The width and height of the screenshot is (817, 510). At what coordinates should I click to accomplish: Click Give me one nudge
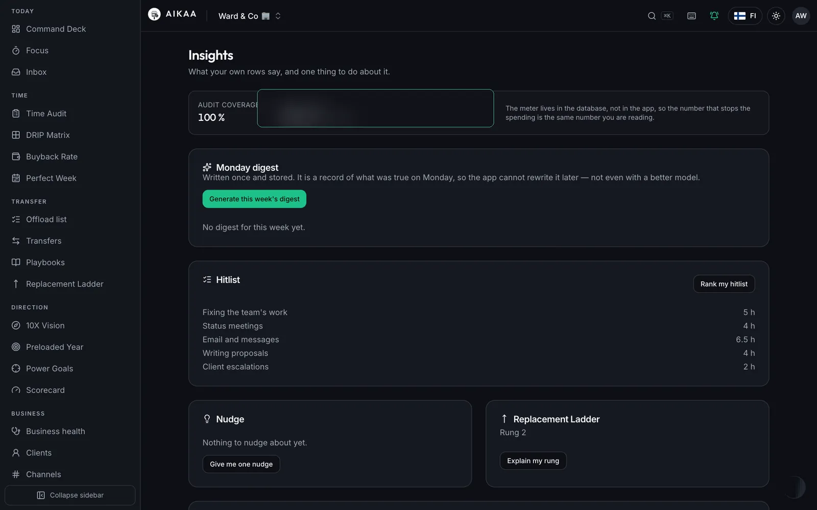(241, 464)
